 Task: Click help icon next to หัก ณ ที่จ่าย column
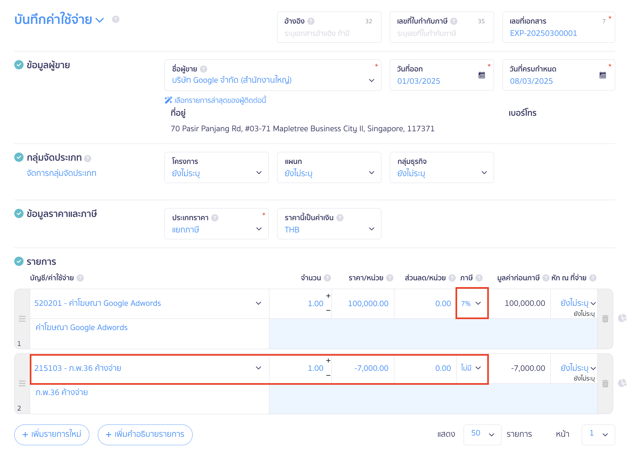[x=593, y=278]
